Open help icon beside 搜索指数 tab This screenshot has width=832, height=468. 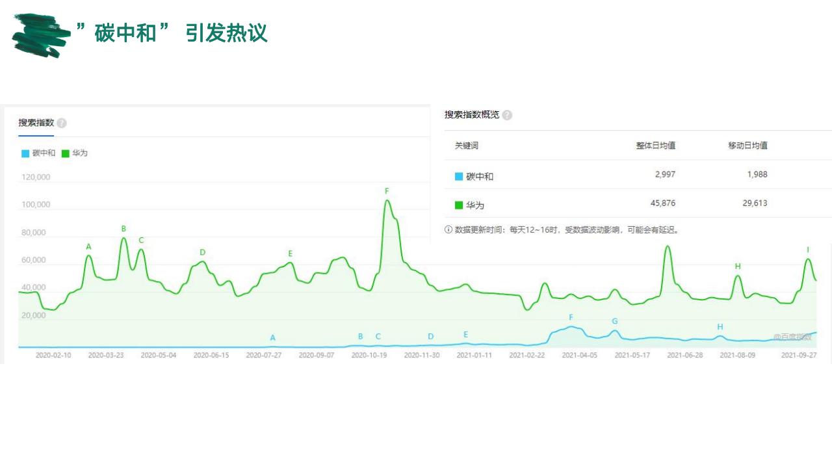coord(62,123)
